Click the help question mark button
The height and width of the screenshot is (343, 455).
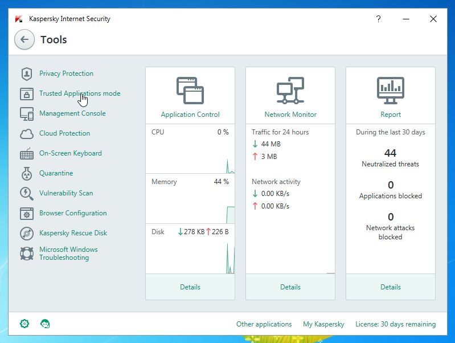pos(378,19)
